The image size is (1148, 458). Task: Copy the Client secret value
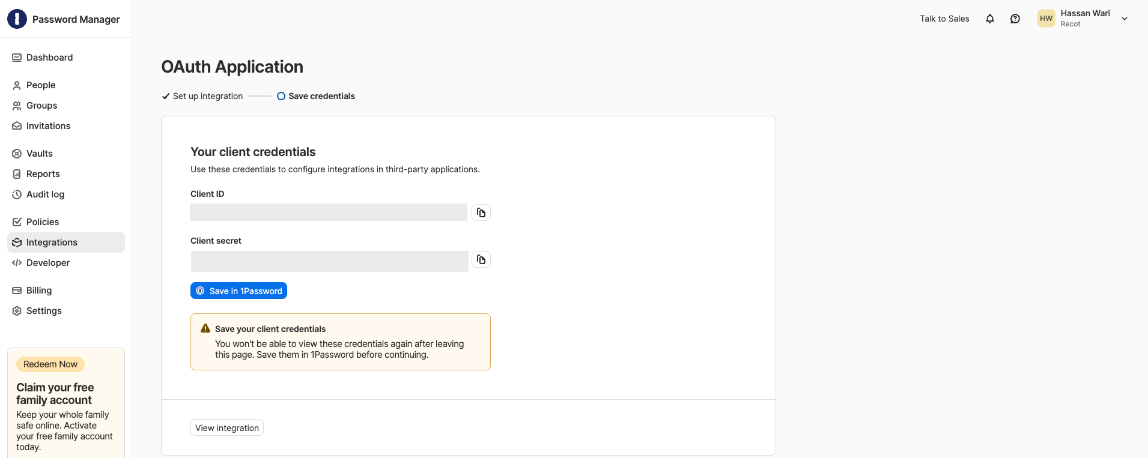[481, 259]
